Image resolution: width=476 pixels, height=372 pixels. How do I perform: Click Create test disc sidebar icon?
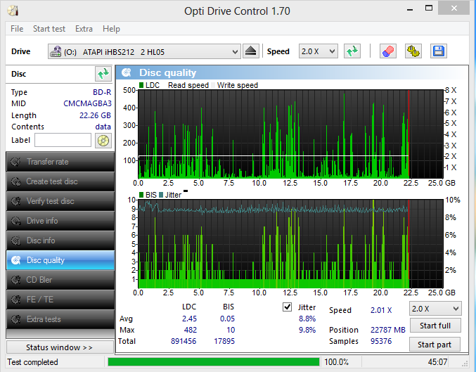coord(15,181)
